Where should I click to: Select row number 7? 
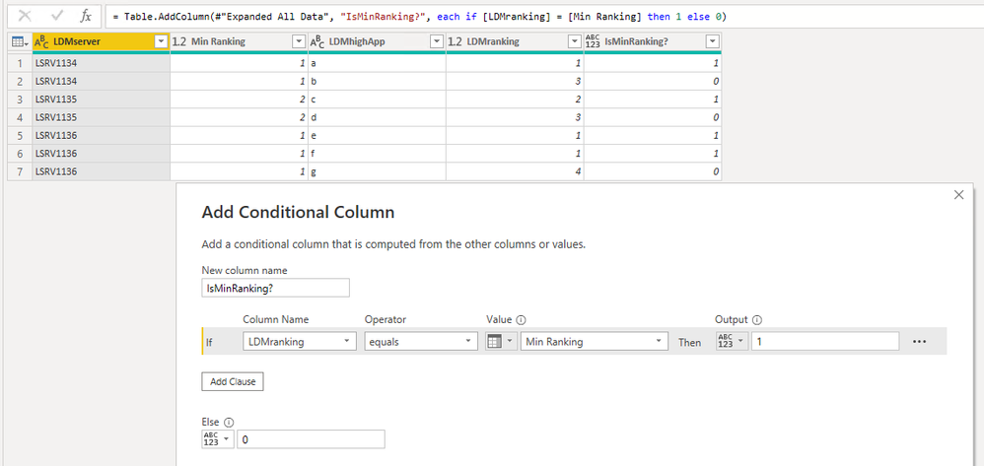pos(20,171)
